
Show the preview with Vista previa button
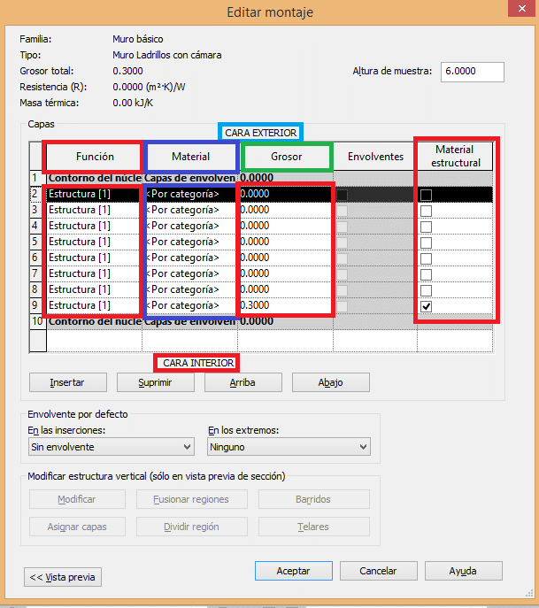[x=63, y=577]
